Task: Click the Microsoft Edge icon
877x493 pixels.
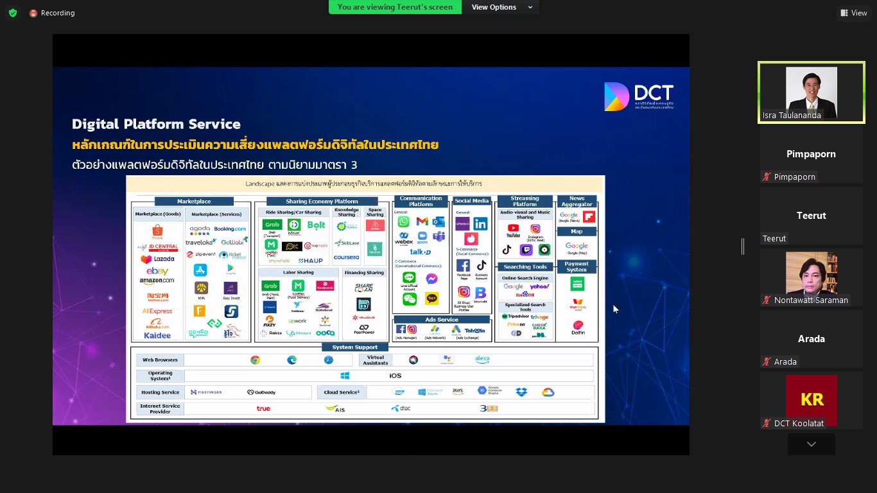Action: tap(292, 360)
